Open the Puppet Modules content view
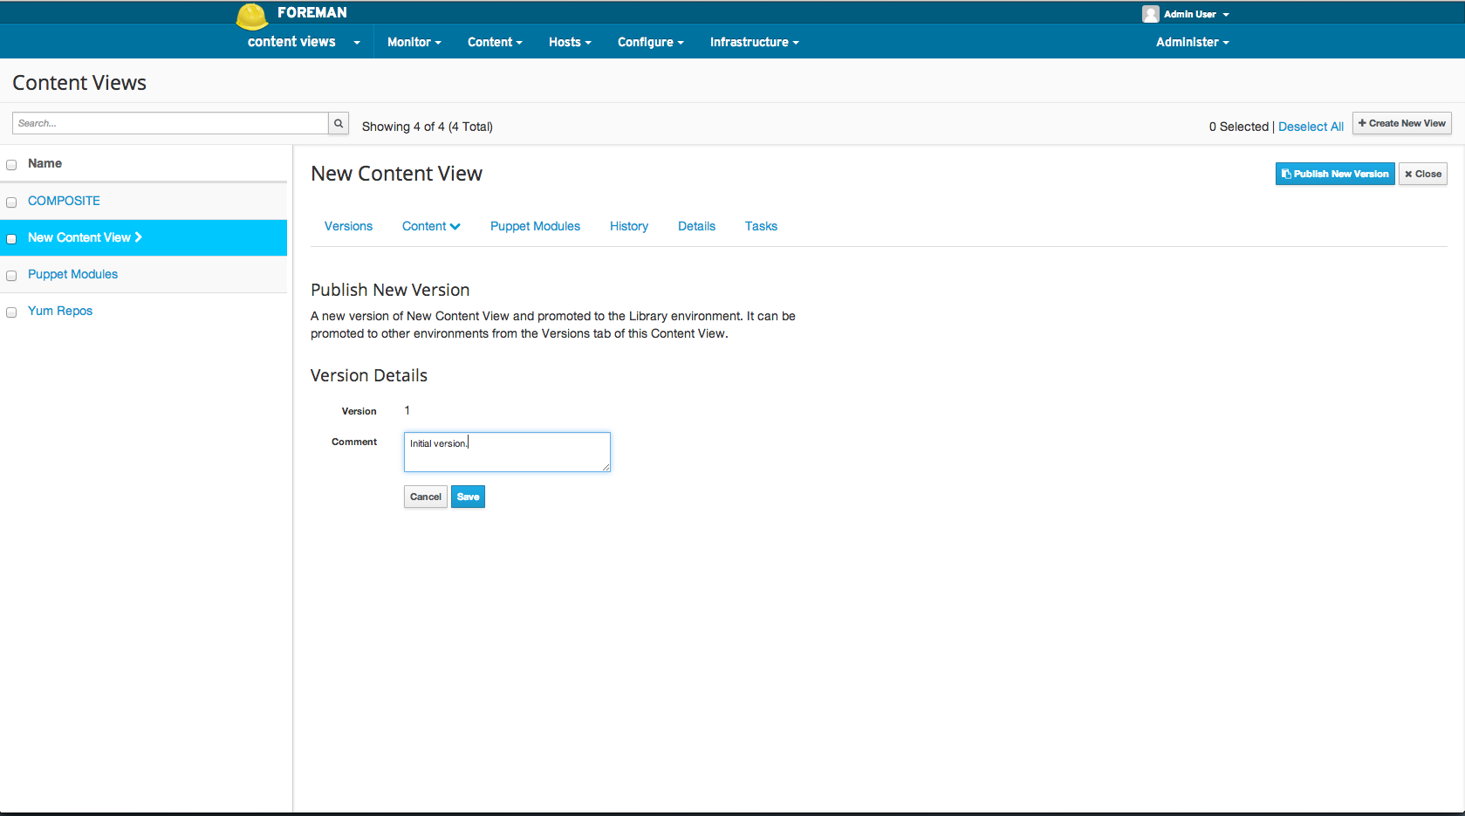 pos(72,274)
